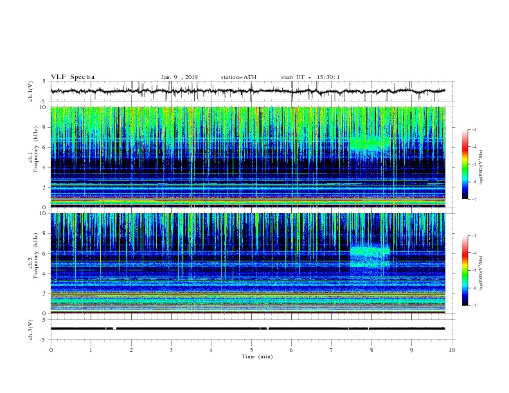The image size is (509, 393).
Task: Click the "2" frequency tick of ch.1 spectrogram
Action: (45, 187)
